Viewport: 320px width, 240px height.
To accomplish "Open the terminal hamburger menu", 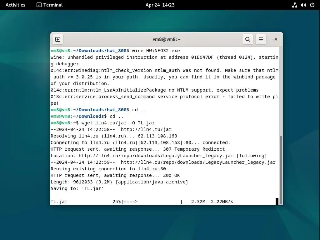I will [261, 39].
